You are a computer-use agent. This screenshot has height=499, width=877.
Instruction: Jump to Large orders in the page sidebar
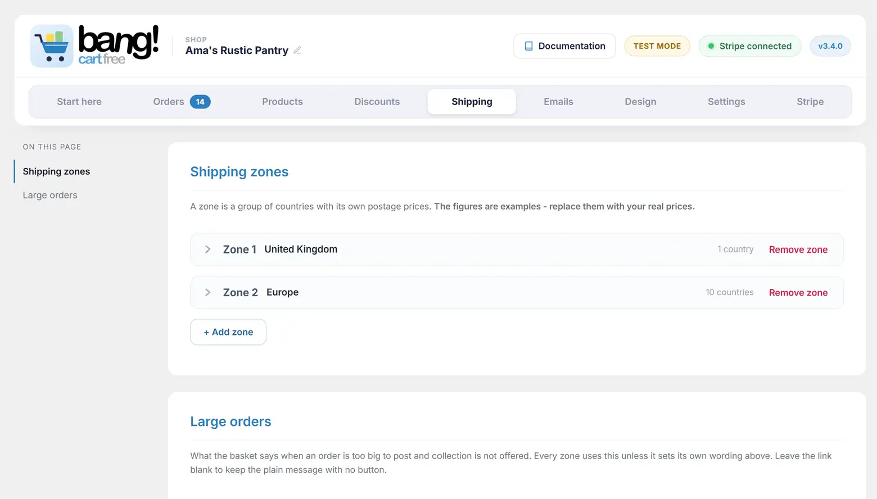coord(50,195)
